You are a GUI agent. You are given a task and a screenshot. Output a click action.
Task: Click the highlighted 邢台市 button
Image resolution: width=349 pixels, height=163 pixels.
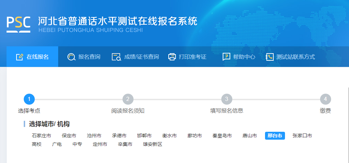point(275,136)
